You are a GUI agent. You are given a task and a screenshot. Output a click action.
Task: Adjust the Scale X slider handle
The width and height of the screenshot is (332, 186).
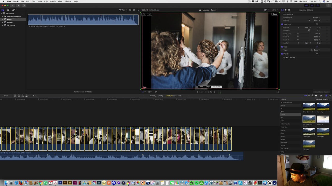[x=298, y=37]
